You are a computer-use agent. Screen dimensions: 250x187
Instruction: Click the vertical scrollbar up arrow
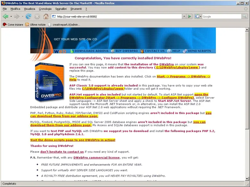click(247, 30)
